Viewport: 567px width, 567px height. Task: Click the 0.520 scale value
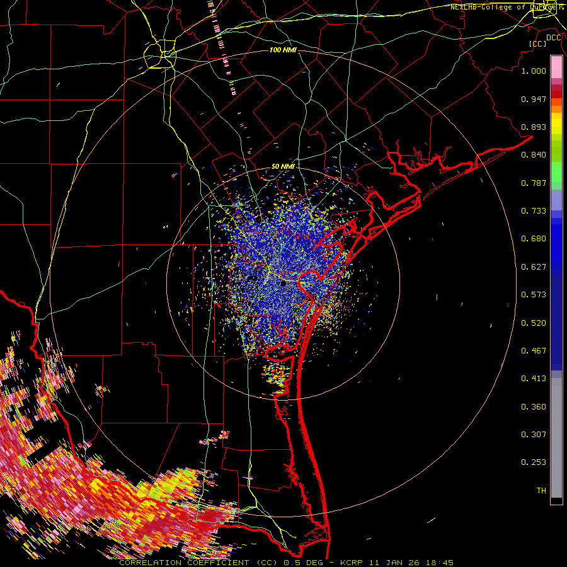click(534, 323)
